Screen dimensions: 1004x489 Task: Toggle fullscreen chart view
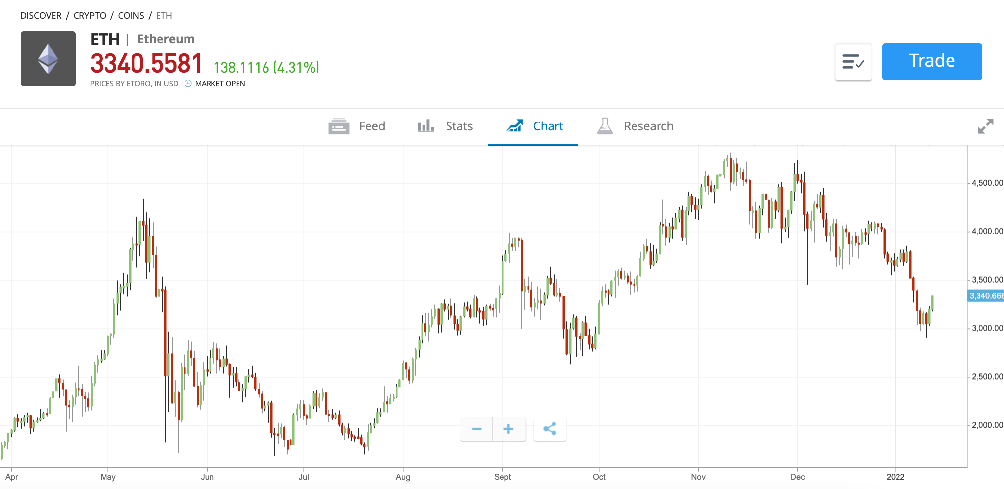(986, 126)
